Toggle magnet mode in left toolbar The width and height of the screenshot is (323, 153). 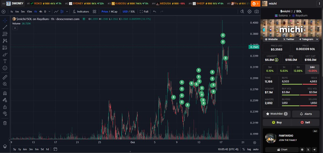coord(5,93)
